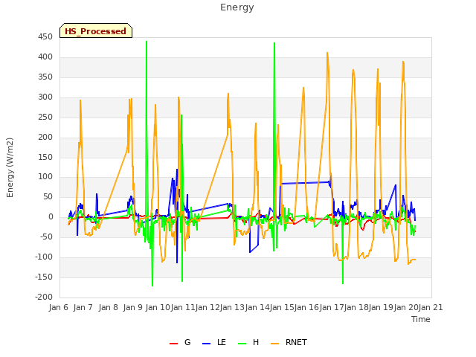Click the Jan 15 x-axis label
The width and height of the screenshot is (476, 357).
282,307
